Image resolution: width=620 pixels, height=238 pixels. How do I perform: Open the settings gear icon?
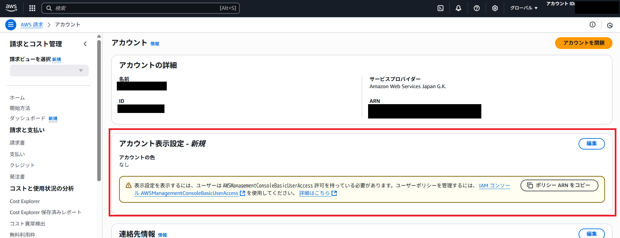coord(495,8)
